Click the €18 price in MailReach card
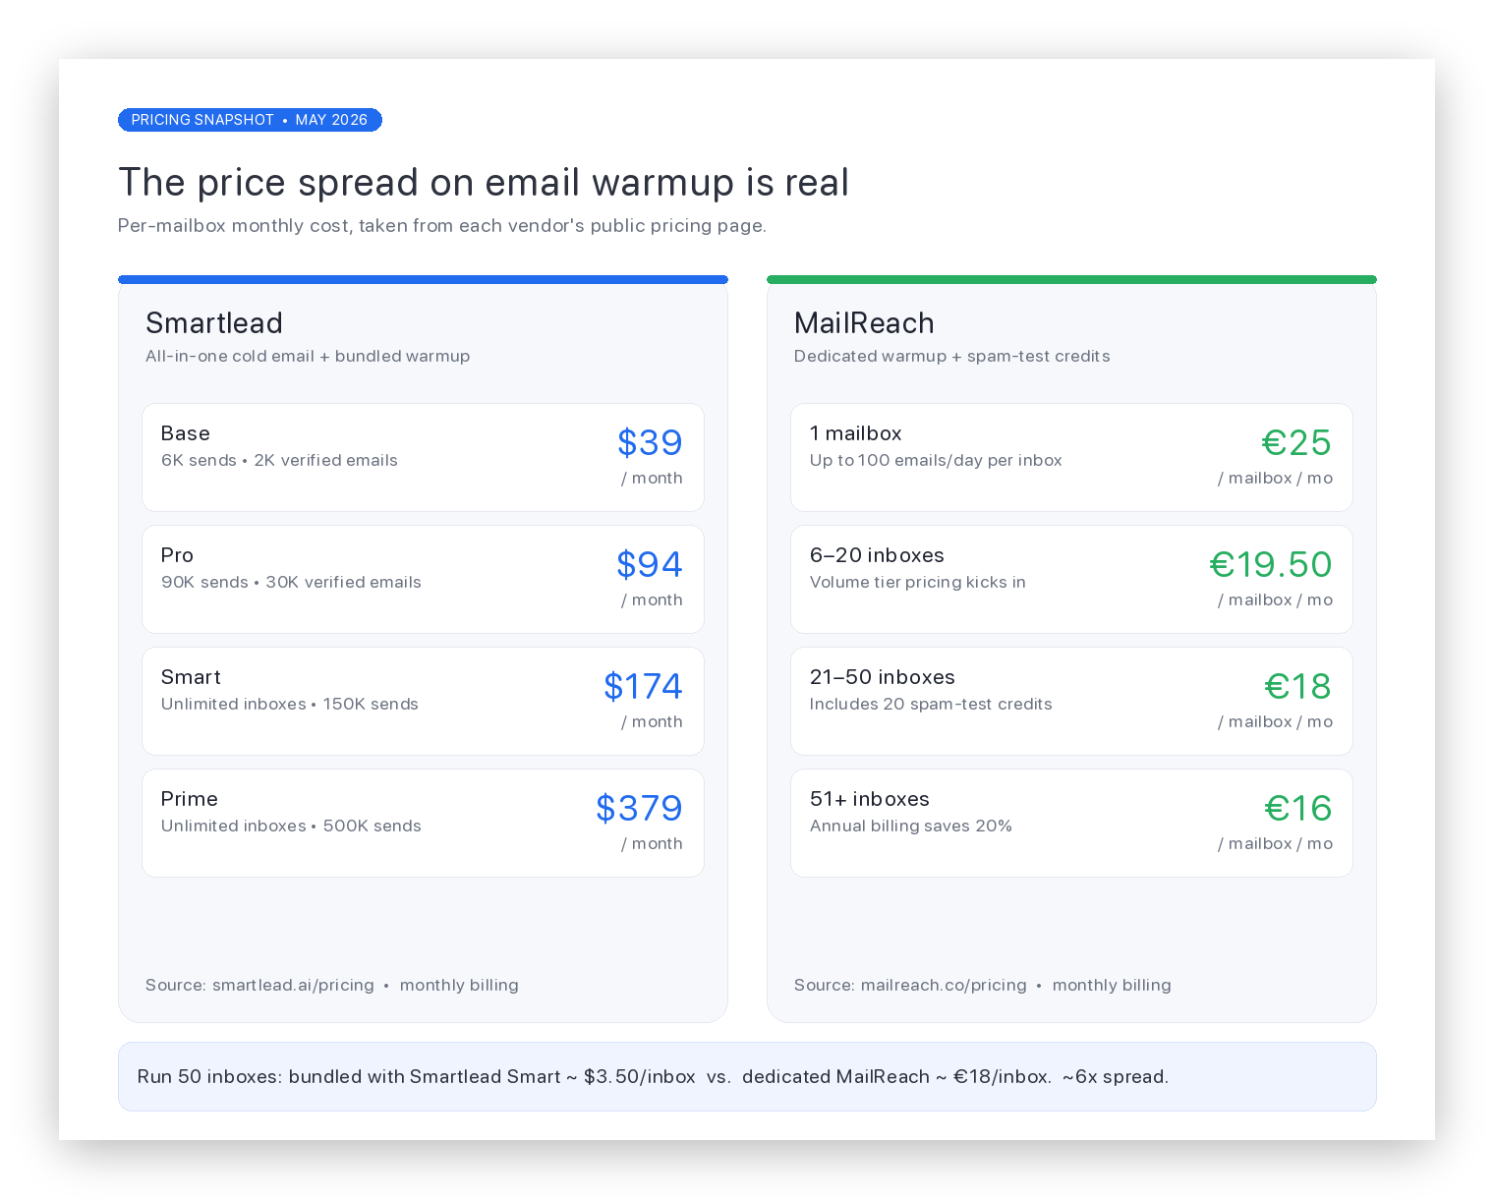Viewport: 1494px width, 1199px height. [x=1297, y=686]
